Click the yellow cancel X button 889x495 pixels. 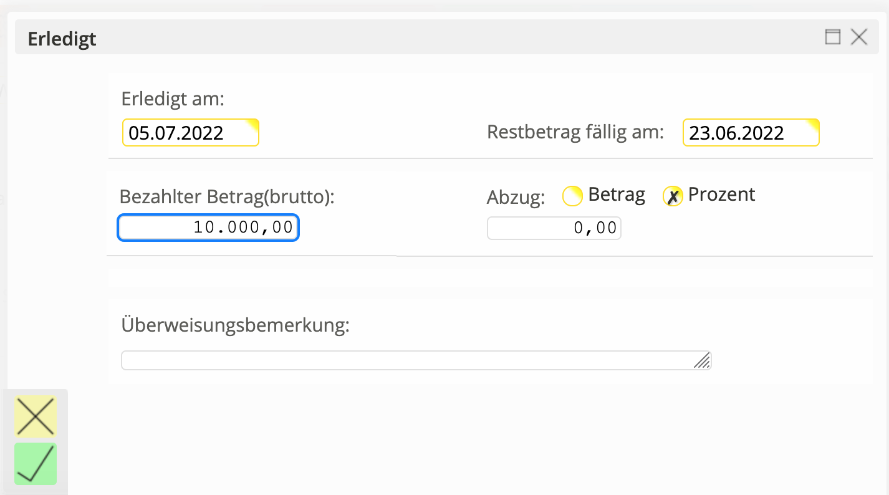[36, 416]
